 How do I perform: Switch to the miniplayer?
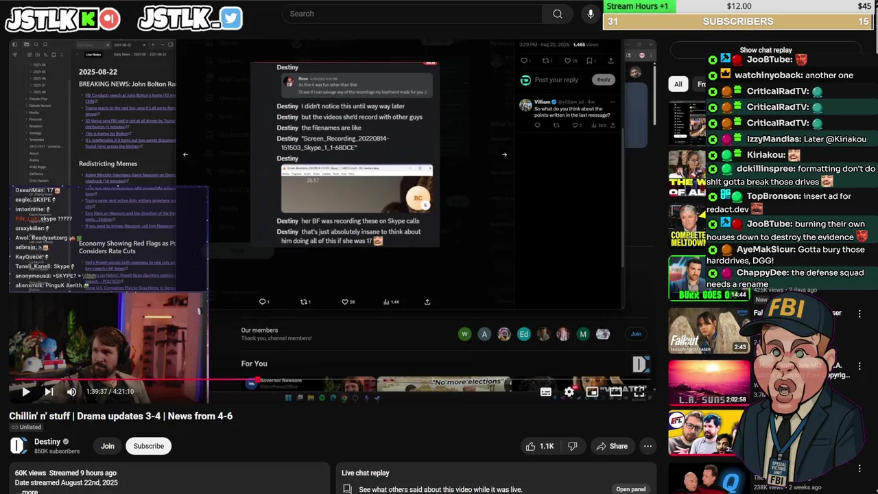pyautogui.click(x=592, y=392)
